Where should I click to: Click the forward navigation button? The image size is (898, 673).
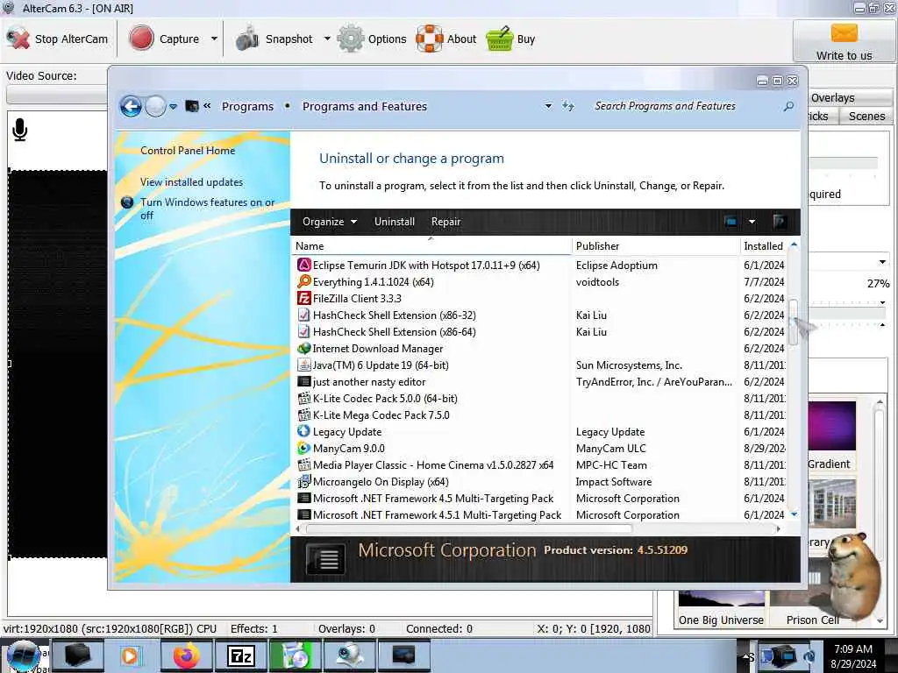tap(155, 106)
